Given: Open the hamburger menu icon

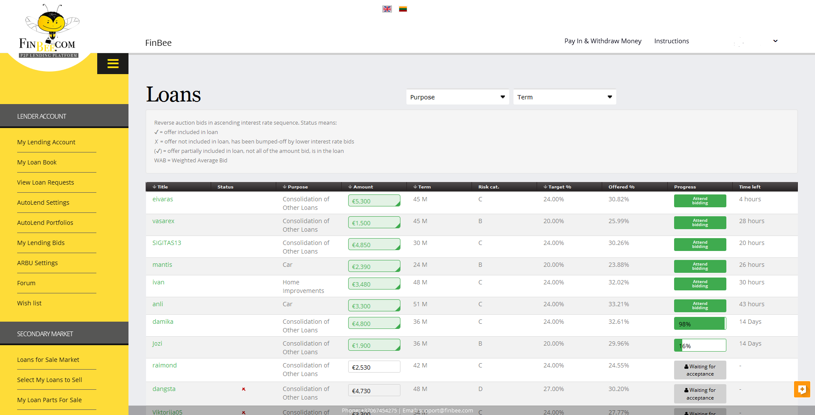Looking at the screenshot, I should [113, 64].
